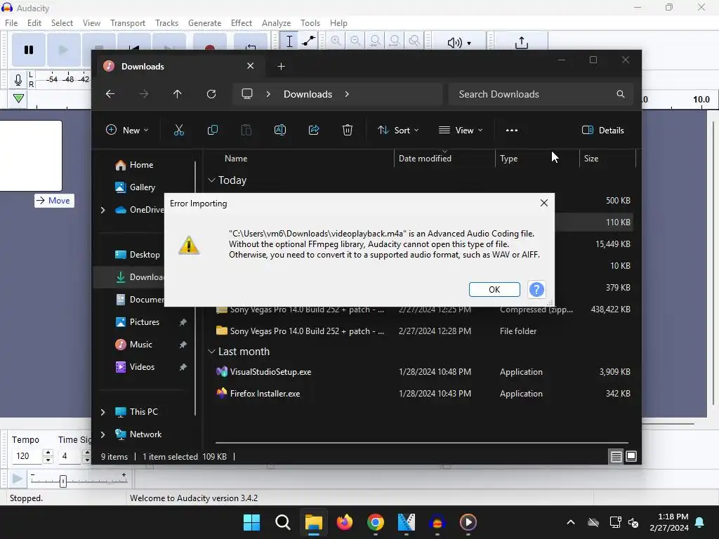Open Audacity File menu
The width and height of the screenshot is (719, 539).
(x=11, y=23)
